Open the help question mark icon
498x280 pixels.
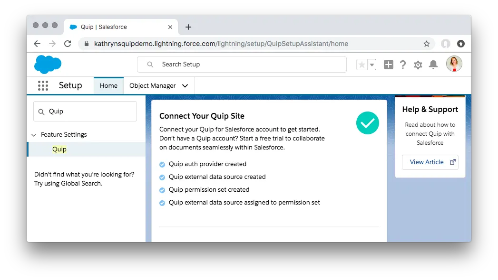pyautogui.click(x=403, y=65)
